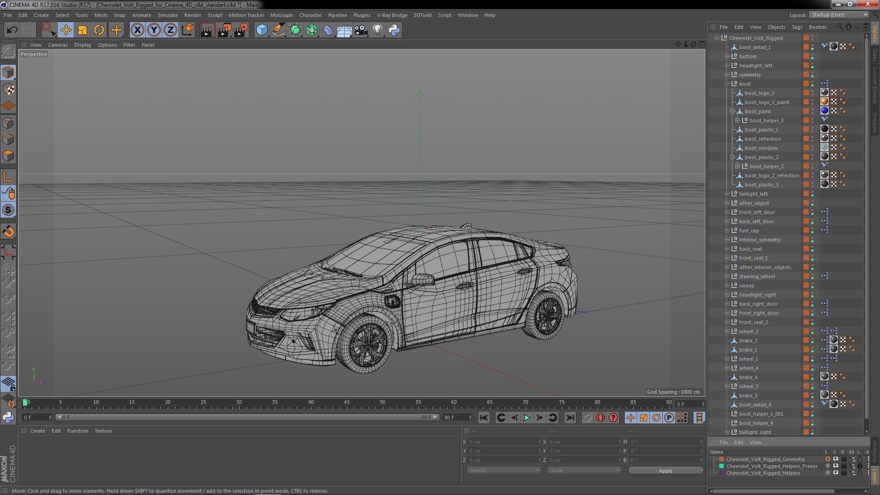Click the X position input field
Screen dimensions: 880x495
(x=504, y=442)
